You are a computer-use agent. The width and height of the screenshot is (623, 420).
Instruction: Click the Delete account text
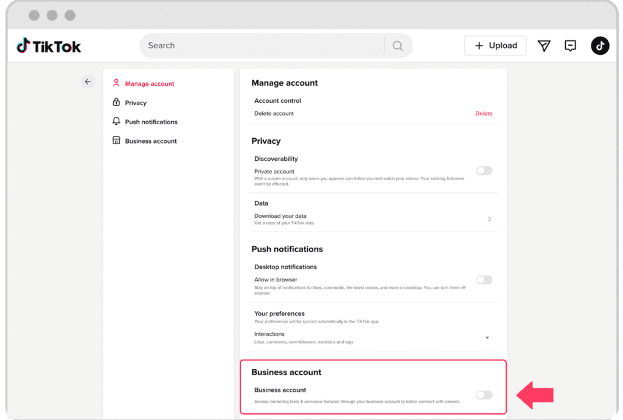click(274, 114)
